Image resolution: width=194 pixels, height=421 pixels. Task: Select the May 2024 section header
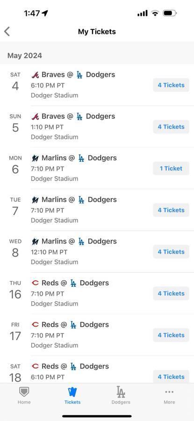point(25,56)
